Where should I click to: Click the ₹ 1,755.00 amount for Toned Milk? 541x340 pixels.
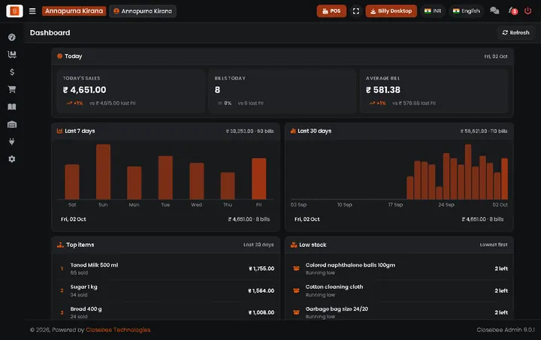coord(261,269)
